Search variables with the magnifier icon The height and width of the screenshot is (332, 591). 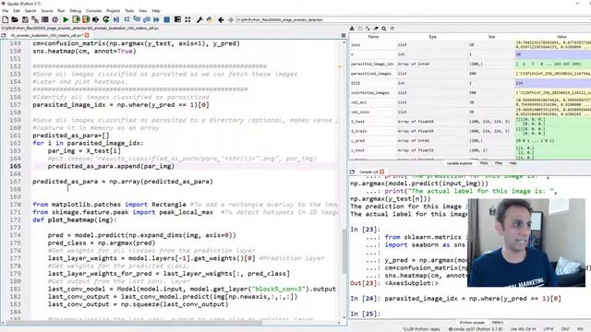(384, 29)
